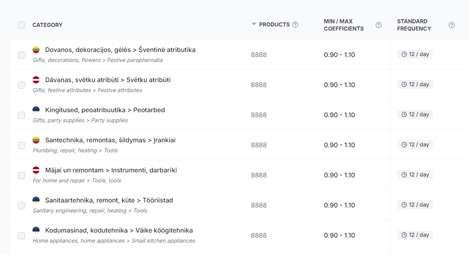Sort by the Products column header
The width and height of the screenshot is (469, 254).
(274, 25)
